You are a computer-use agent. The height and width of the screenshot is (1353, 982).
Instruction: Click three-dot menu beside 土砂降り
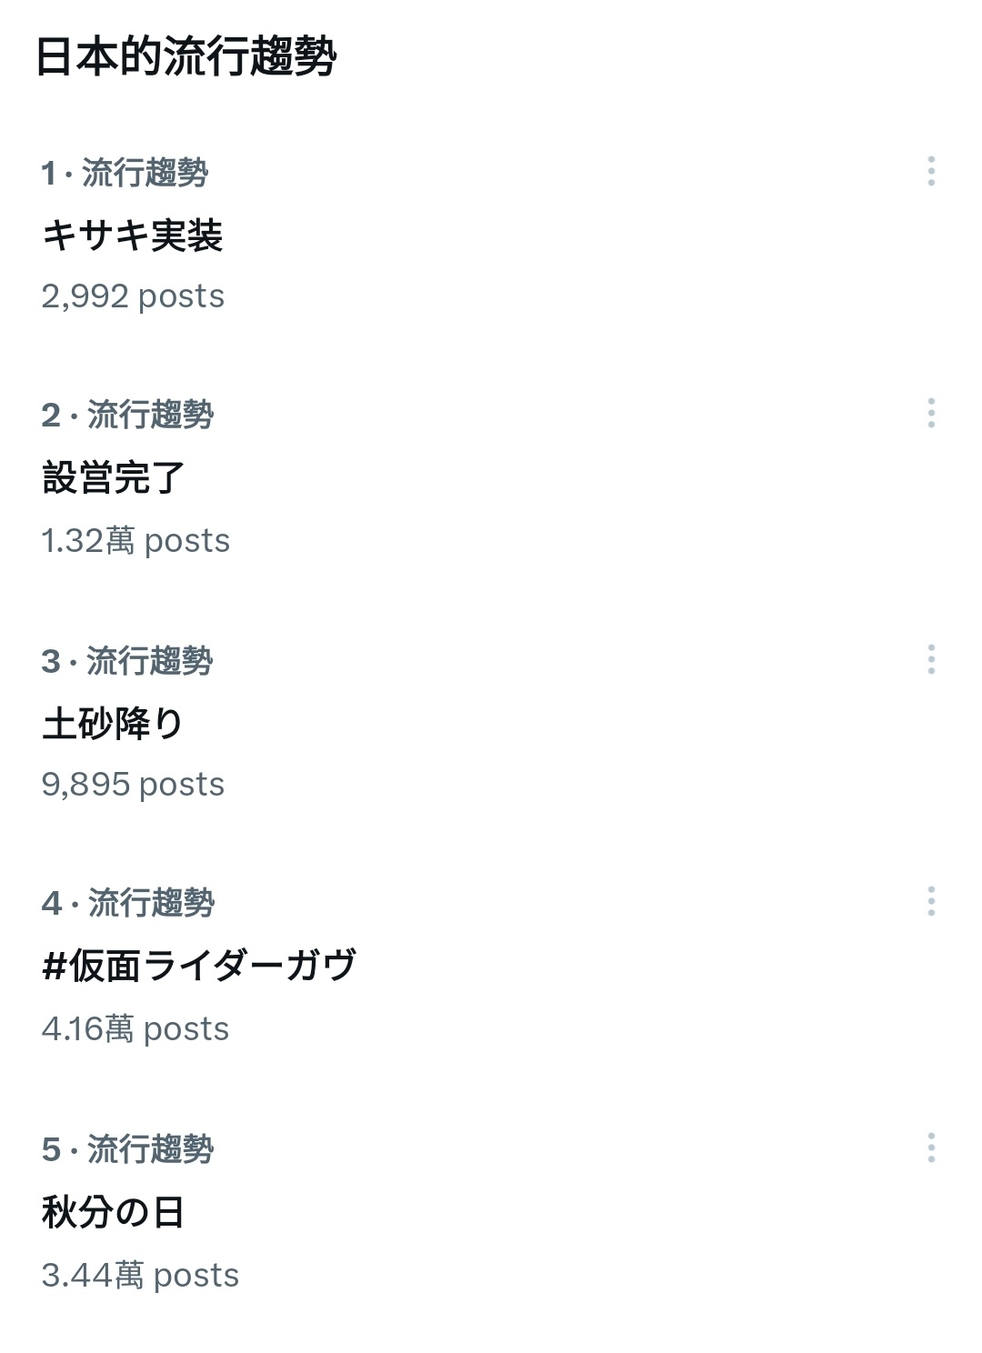tap(931, 659)
